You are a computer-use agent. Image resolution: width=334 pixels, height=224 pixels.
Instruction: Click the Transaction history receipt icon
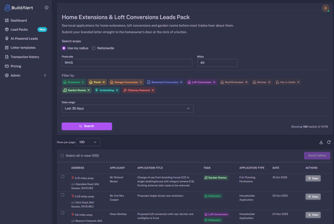point(6,57)
